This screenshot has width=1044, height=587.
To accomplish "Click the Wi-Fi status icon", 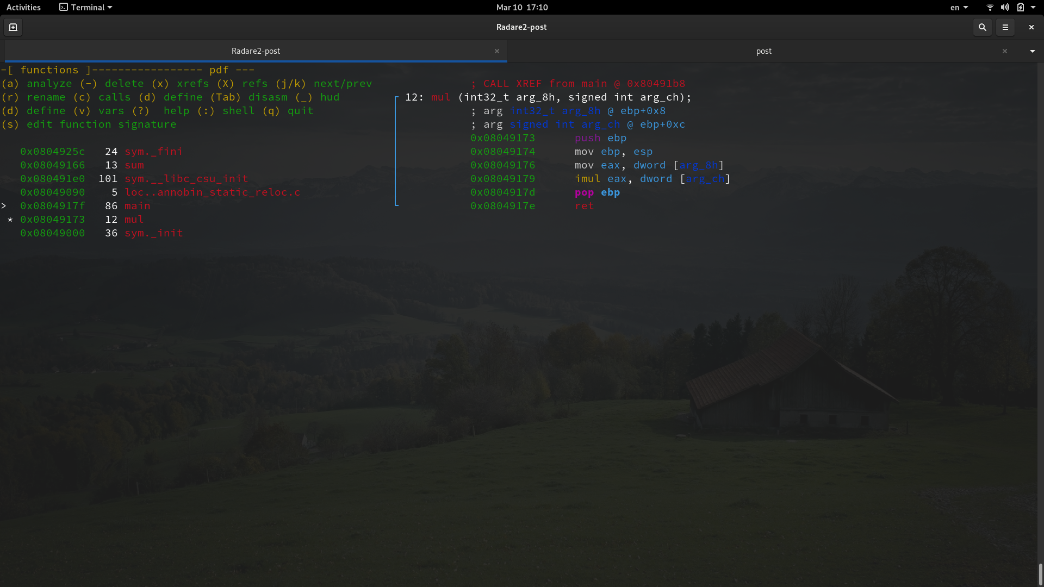I will point(989,7).
